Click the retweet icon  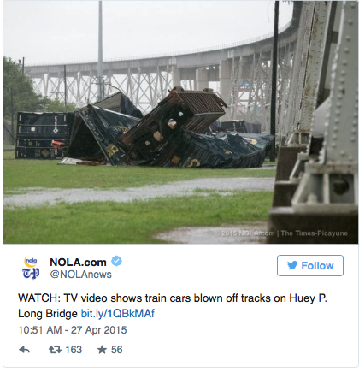[55, 350]
